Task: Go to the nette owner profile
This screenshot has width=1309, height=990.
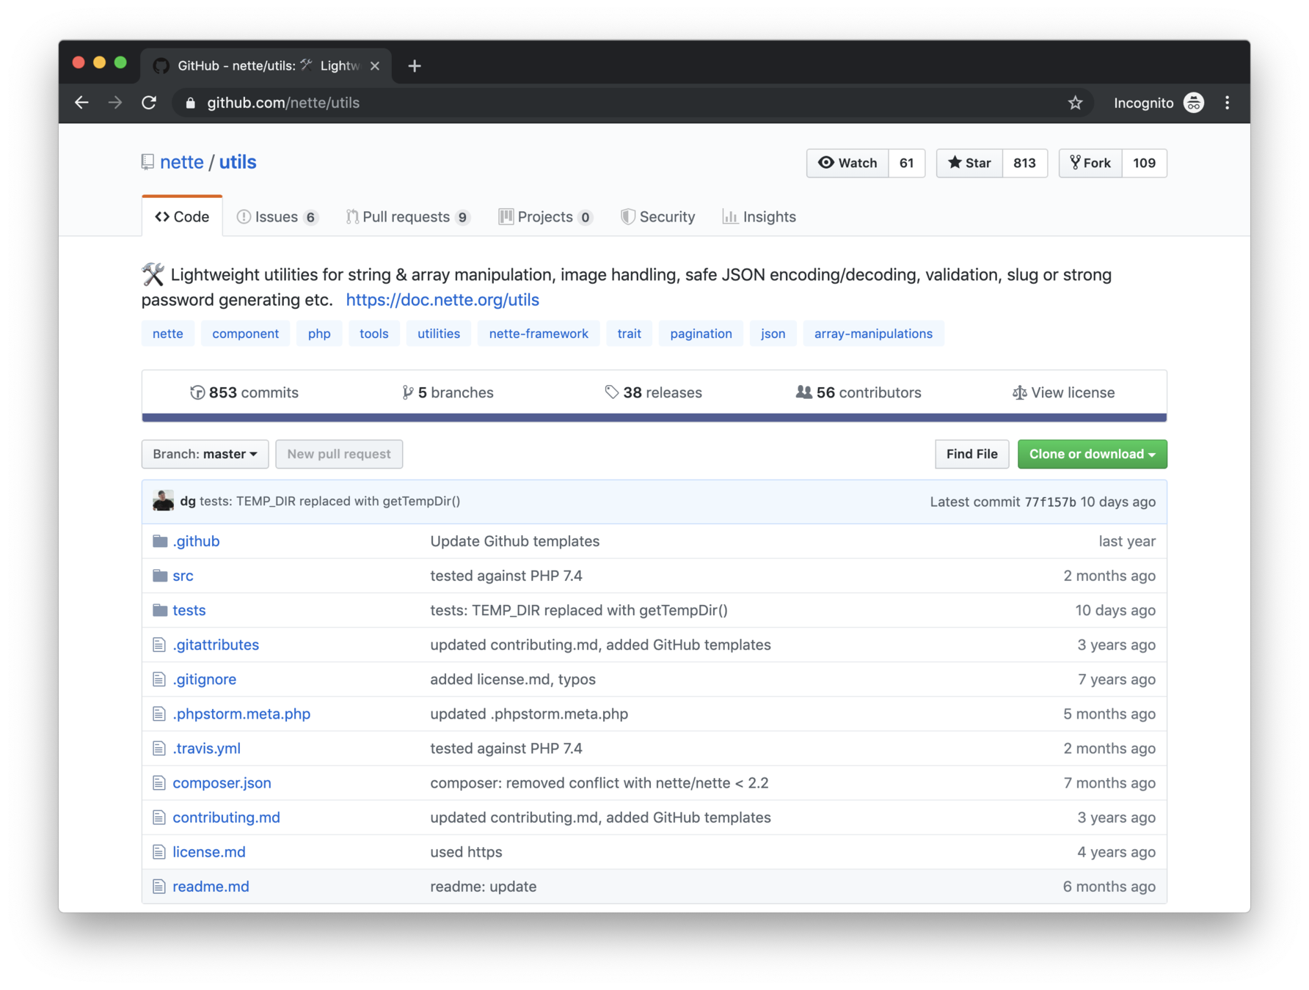Action: coord(181,162)
